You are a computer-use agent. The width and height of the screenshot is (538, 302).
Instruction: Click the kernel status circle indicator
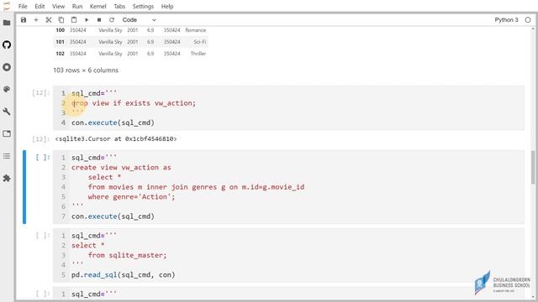(x=528, y=20)
